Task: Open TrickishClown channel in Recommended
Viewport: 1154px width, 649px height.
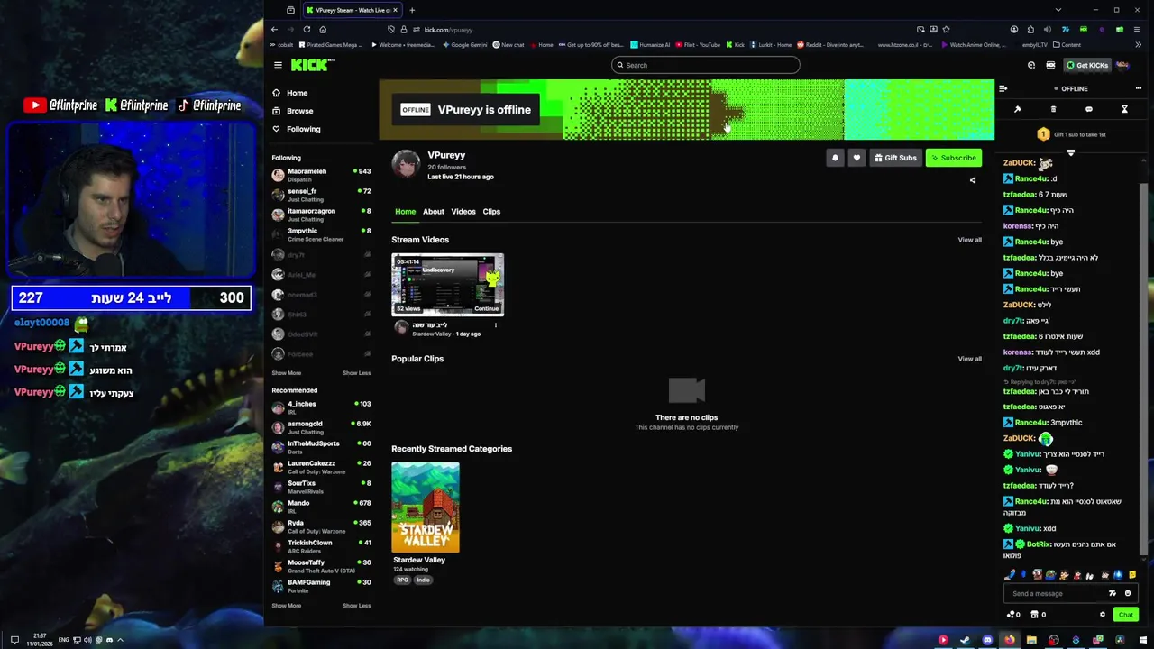Action: coord(321,546)
